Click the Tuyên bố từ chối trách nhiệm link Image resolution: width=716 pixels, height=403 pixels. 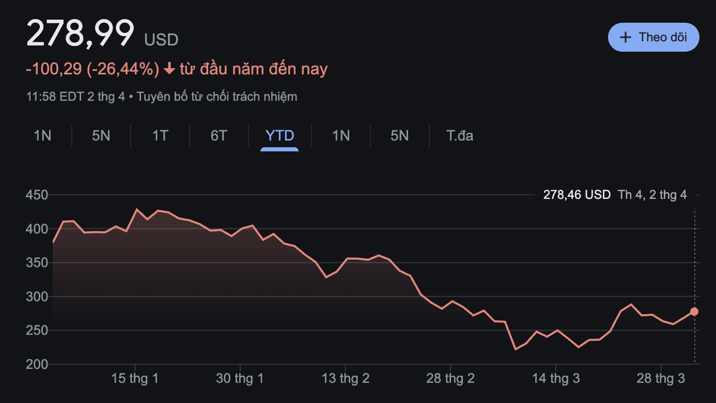tap(217, 97)
